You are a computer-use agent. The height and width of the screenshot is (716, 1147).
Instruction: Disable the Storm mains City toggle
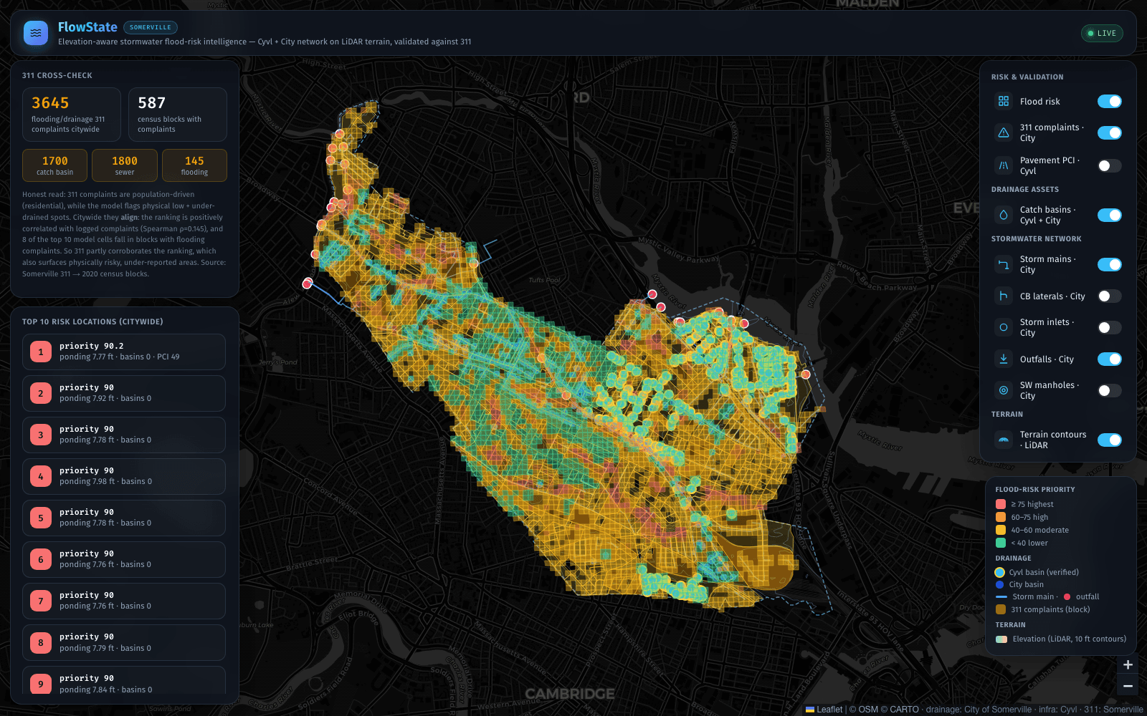[x=1110, y=264]
